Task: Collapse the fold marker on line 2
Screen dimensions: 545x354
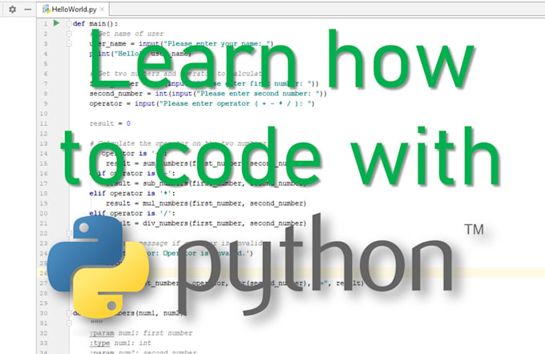Action: click(69, 34)
